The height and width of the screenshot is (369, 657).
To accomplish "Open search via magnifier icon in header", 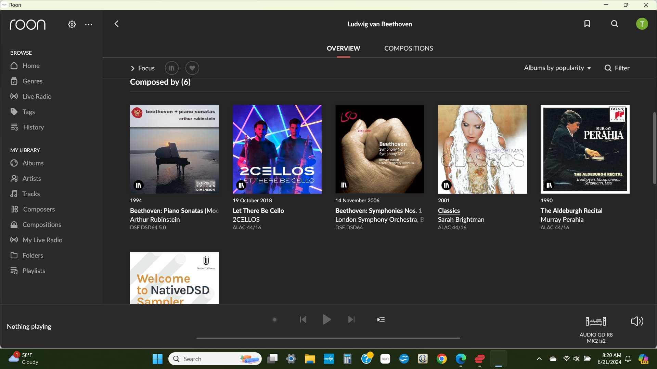I will (615, 24).
